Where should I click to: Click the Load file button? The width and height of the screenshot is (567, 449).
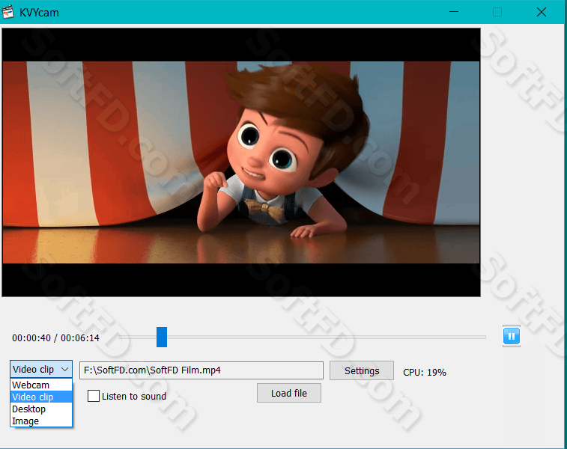tap(289, 393)
